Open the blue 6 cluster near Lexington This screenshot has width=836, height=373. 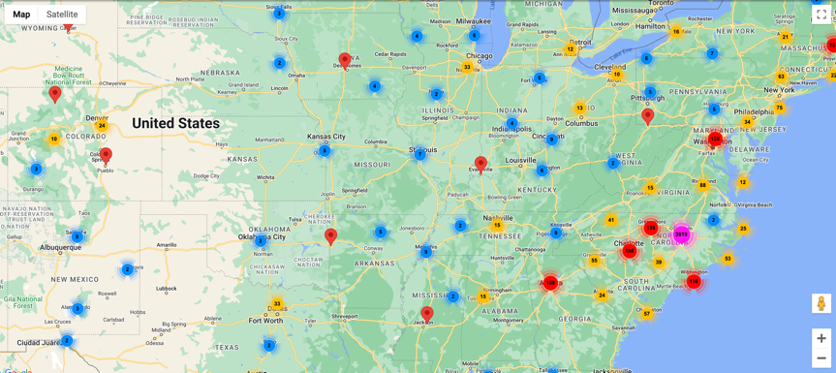point(542,171)
